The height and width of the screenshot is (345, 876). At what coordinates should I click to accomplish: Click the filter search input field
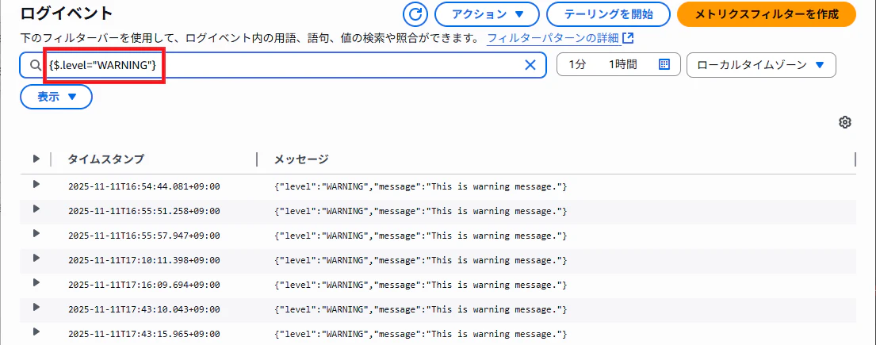pyautogui.click(x=283, y=65)
